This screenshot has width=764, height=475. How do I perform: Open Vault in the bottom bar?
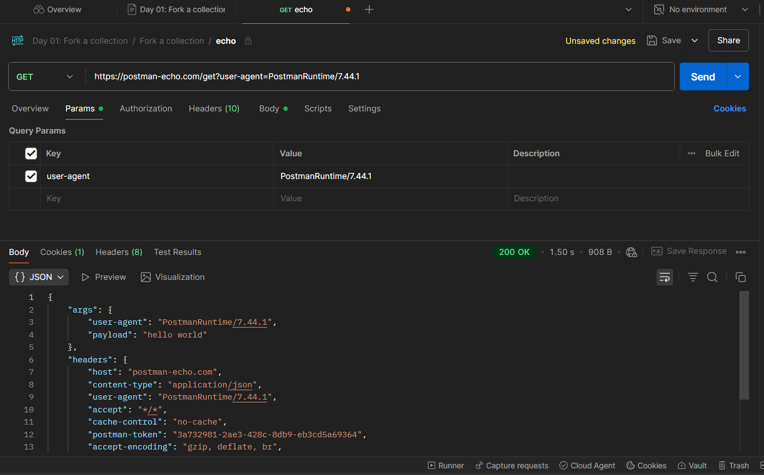click(692, 466)
